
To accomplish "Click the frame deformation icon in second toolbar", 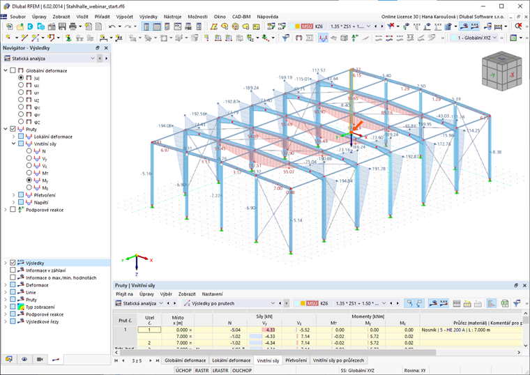I will click(298, 38).
